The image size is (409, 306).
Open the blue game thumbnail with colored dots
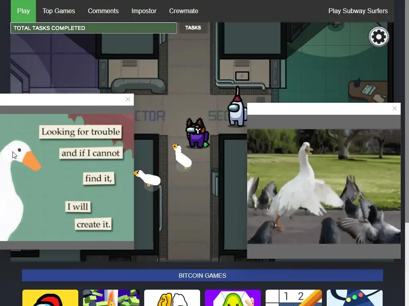tap(355, 298)
